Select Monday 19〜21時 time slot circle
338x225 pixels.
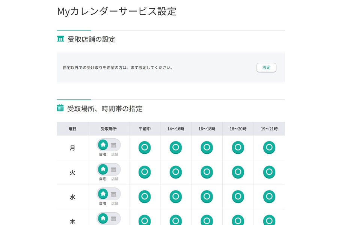coord(269,147)
